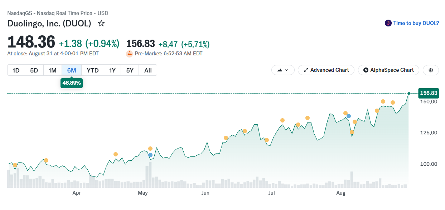
Task: Click the 156.83 pre-market price in header
Action: (141, 44)
